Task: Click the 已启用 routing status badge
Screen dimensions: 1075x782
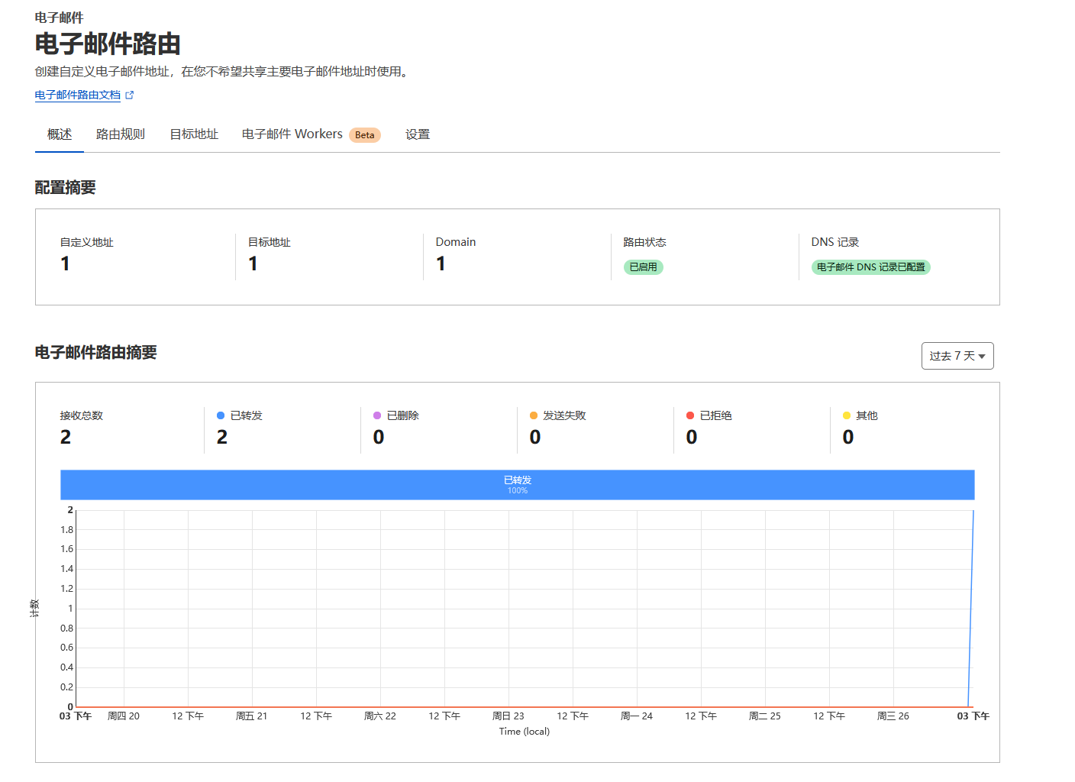Action: point(644,267)
